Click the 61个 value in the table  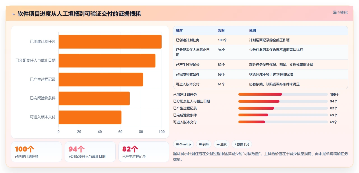click(x=222, y=84)
